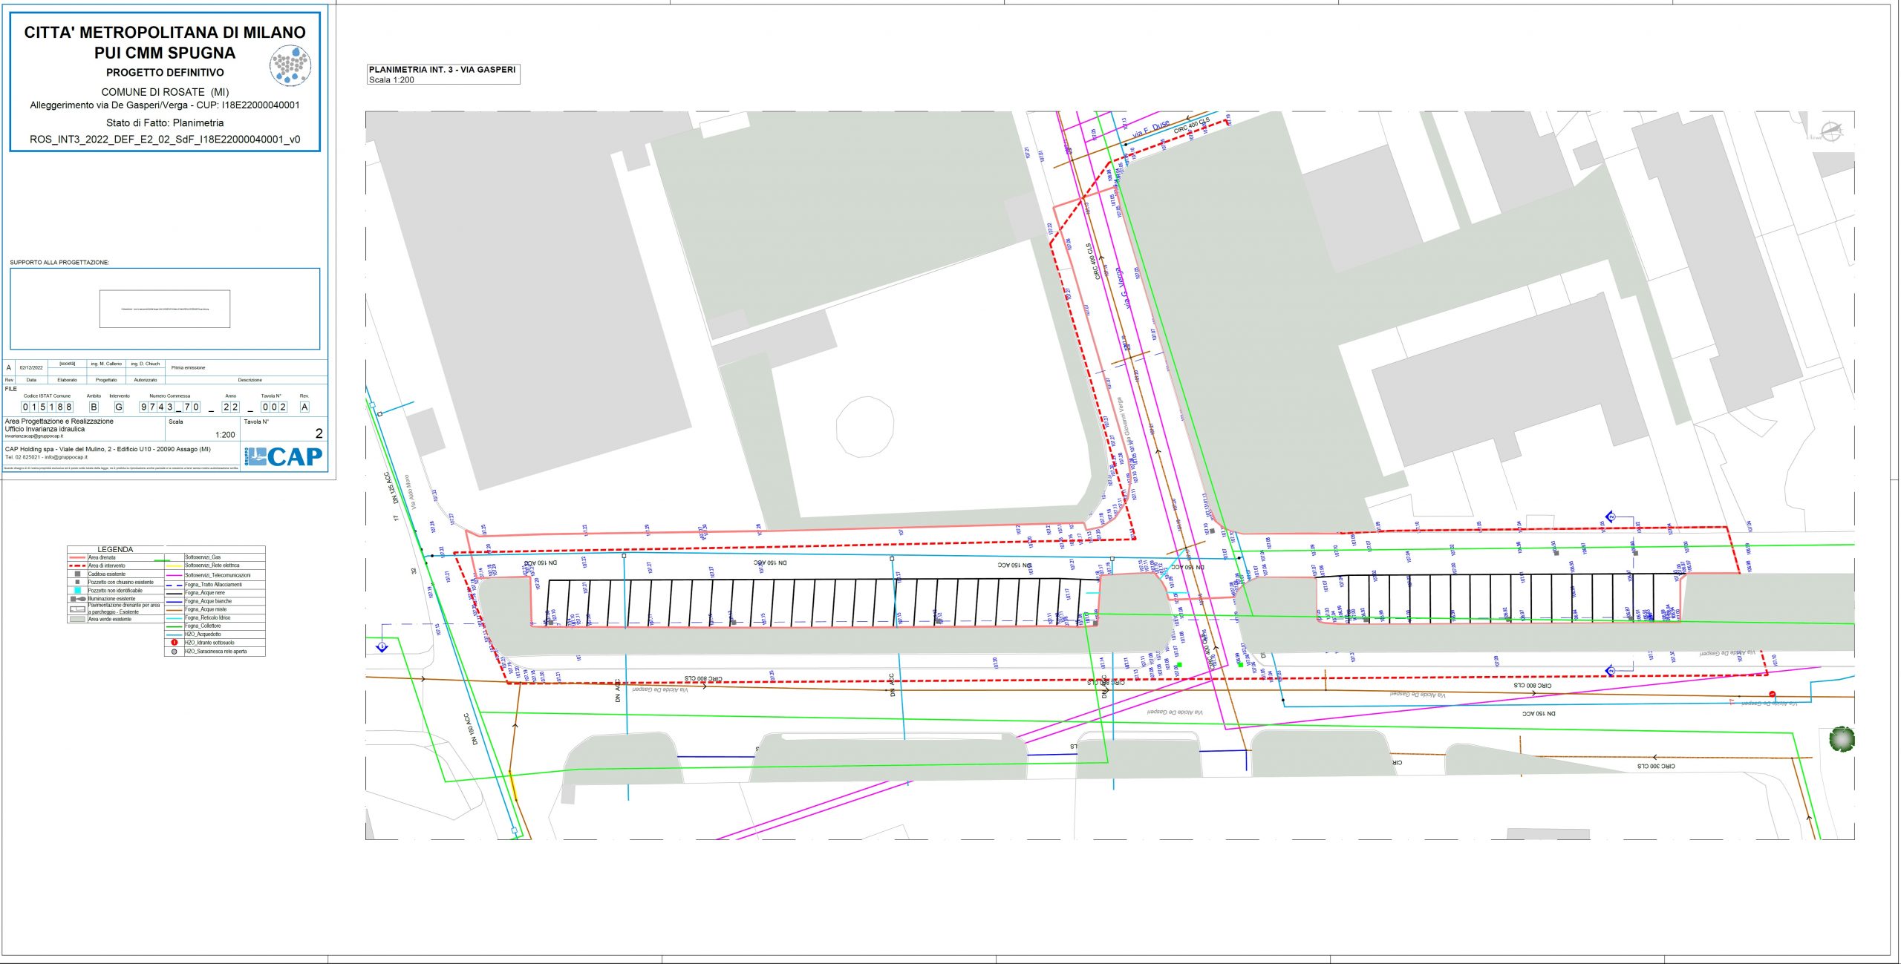Viewport: 1901px width, 964px height.
Task: Click the invarianzacap@gruppocap.it email link
Action: pyautogui.click(x=34, y=436)
